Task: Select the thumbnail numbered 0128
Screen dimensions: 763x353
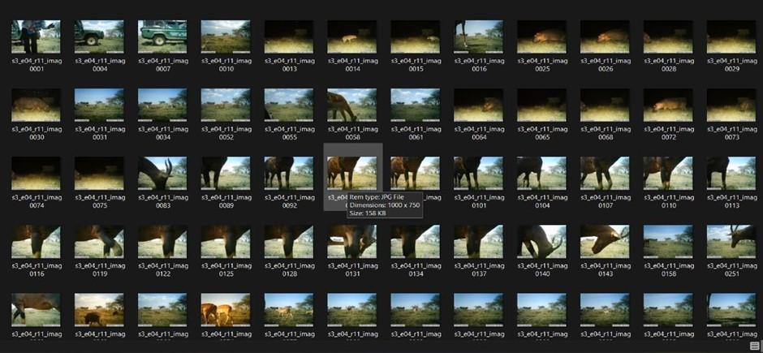Action: 289,242
